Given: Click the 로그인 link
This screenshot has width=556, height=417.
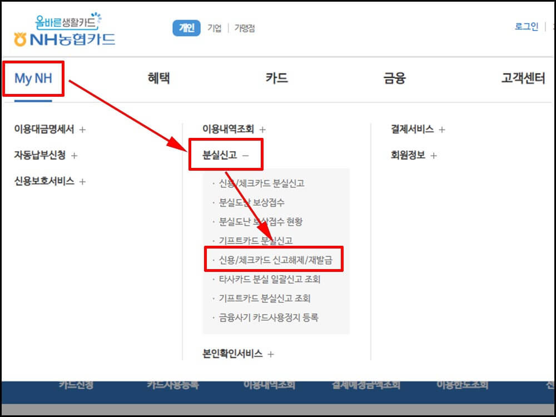Looking at the screenshot, I should tap(526, 26).
